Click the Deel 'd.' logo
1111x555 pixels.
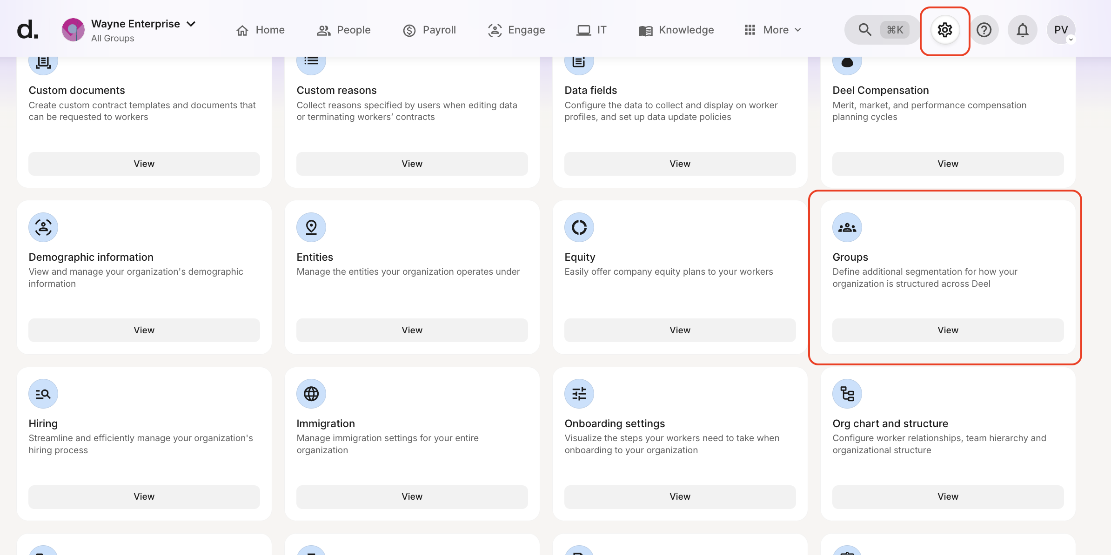click(27, 30)
